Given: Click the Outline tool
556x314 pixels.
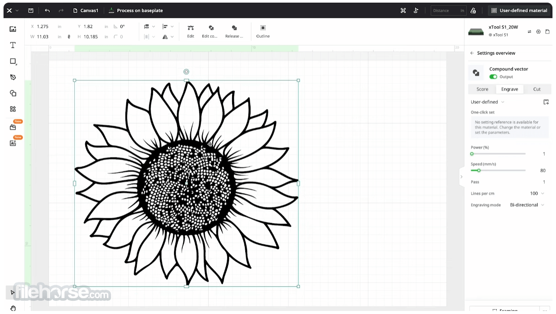Looking at the screenshot, I should [263, 31].
